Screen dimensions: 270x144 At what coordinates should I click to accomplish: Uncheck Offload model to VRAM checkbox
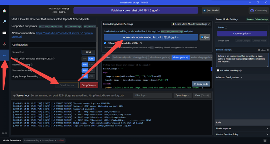(105, 43)
